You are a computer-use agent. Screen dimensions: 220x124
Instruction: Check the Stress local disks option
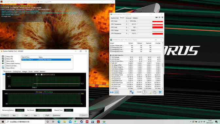6,66
